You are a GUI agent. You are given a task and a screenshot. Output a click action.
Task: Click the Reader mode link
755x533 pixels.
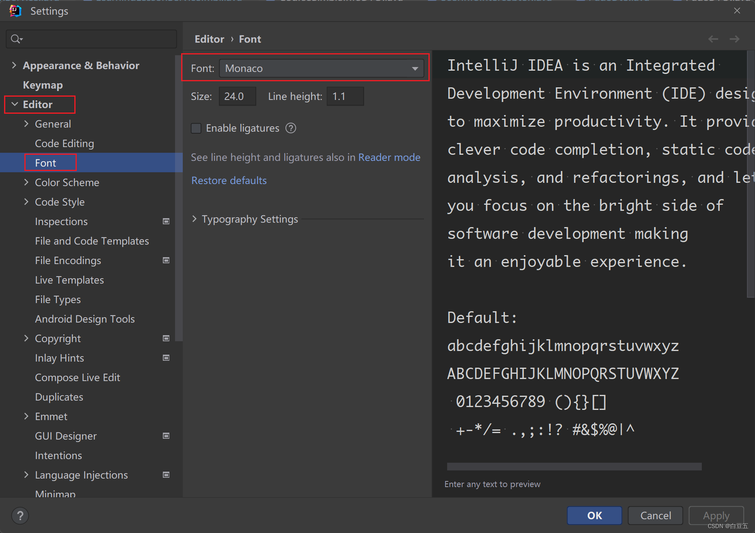pyautogui.click(x=389, y=157)
